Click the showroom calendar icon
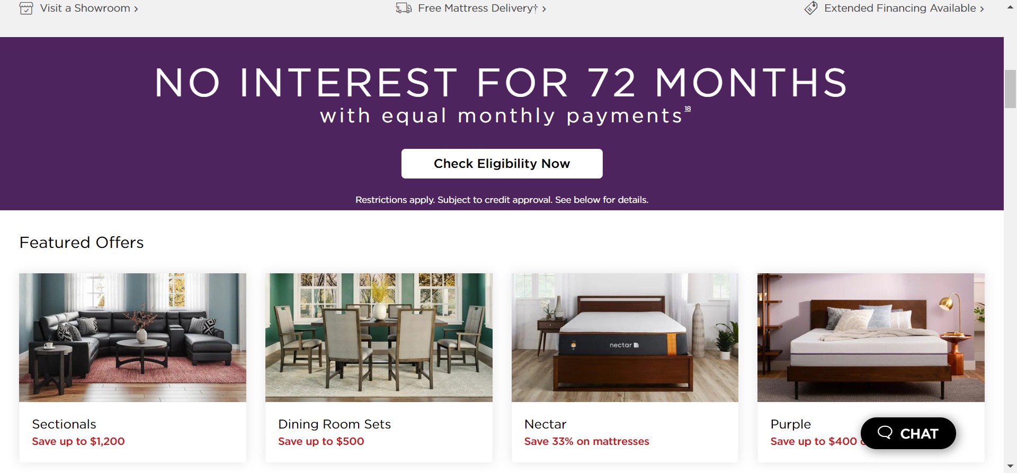The image size is (1017, 473). 26,8
